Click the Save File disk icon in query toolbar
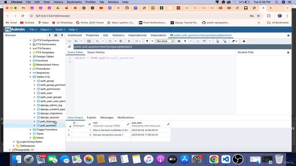Viewport: 296px width, 166px height. tap(76, 41)
